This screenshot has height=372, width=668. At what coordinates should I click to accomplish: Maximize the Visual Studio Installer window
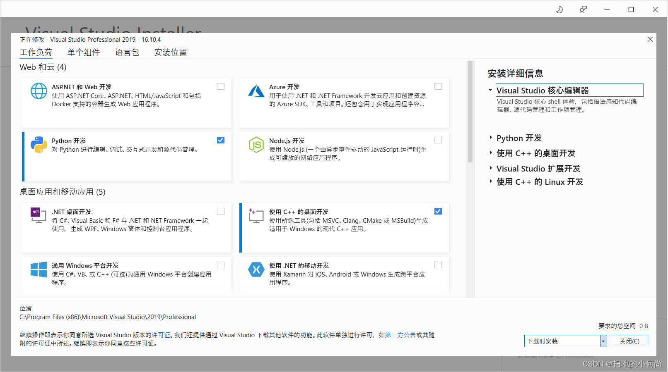(631, 10)
